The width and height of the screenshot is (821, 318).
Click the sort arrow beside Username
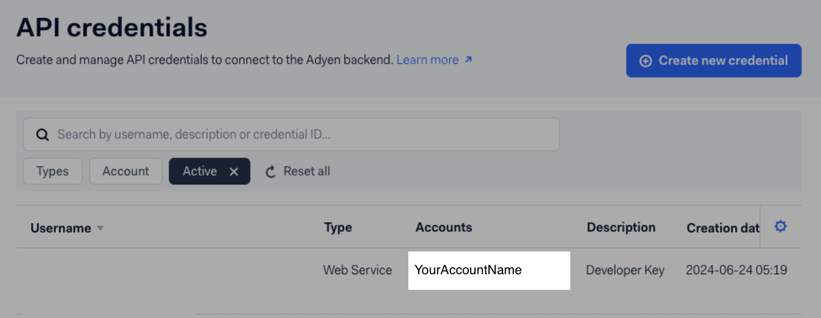coord(100,229)
